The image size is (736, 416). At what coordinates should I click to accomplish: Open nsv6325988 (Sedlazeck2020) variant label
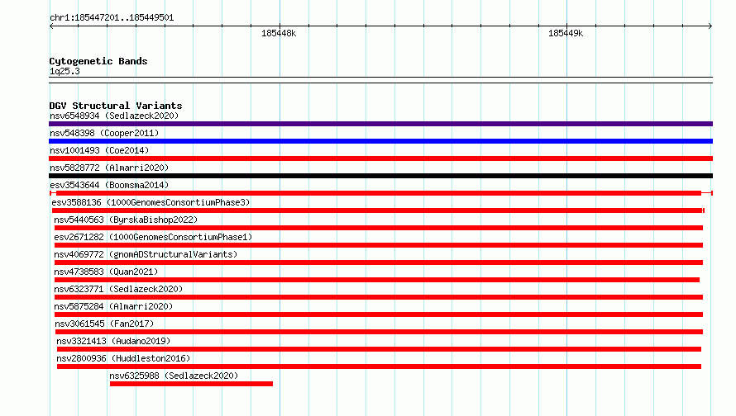point(174,376)
